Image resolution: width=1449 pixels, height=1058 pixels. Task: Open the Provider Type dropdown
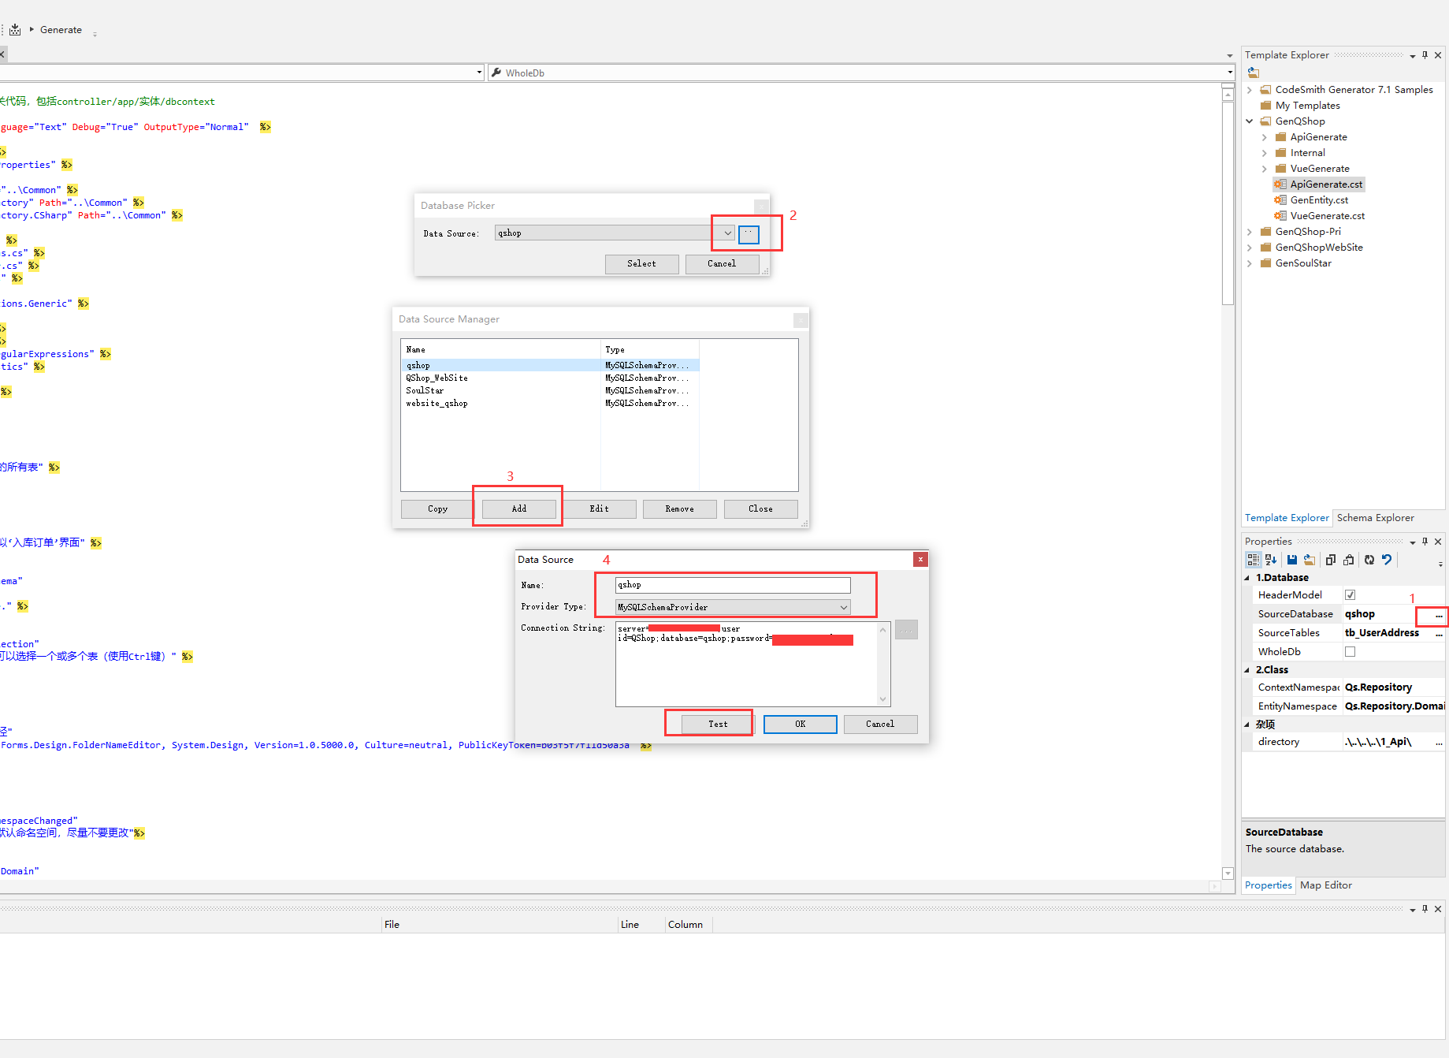pyautogui.click(x=843, y=607)
